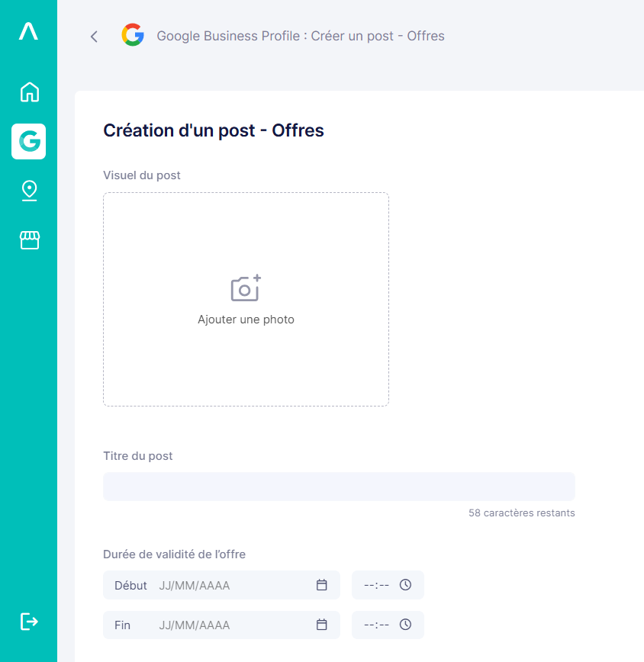Open clock picker for Fin time
The height and width of the screenshot is (662, 644).
pyautogui.click(x=405, y=625)
